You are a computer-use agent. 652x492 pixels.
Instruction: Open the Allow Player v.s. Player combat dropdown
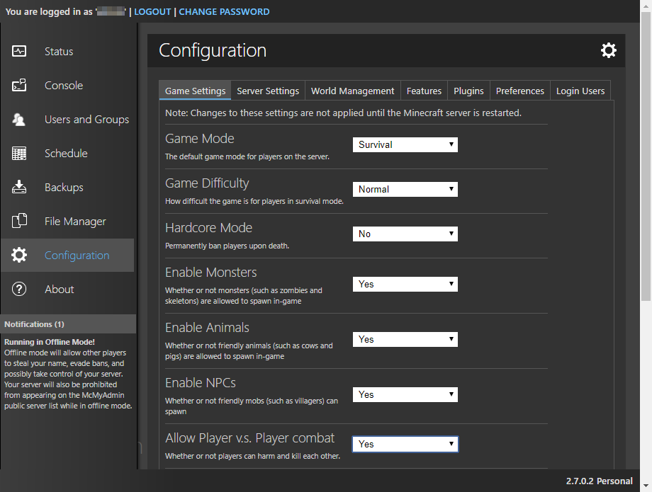(405, 444)
